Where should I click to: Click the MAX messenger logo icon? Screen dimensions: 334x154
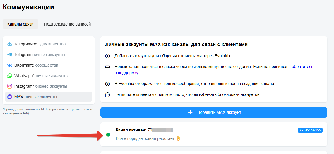tap(10, 97)
